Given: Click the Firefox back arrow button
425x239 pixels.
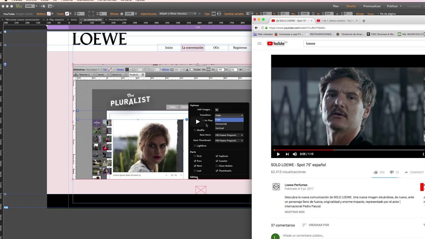Looking at the screenshot, I should [256, 28].
